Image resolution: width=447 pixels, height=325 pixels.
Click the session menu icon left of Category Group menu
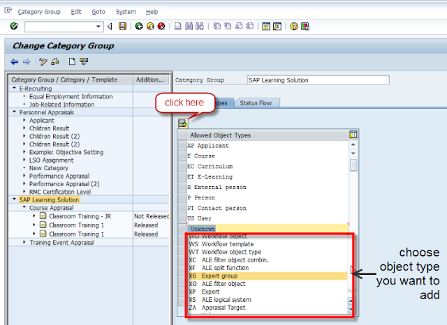8,11
